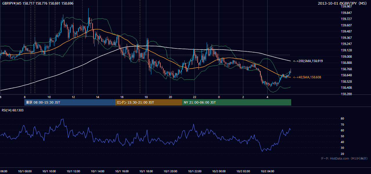Click the 10/1 22:00 time label
The height and width of the screenshot is (174, 371).
point(194,171)
